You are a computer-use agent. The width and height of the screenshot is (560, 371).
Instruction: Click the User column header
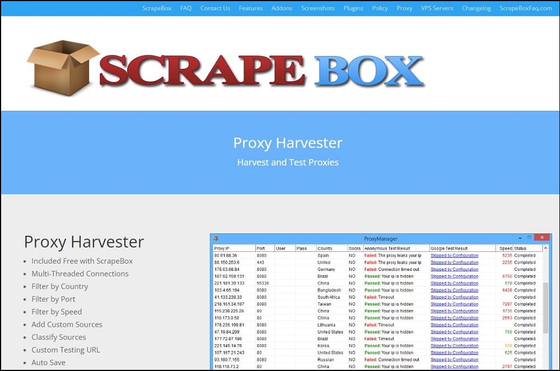[284, 248]
